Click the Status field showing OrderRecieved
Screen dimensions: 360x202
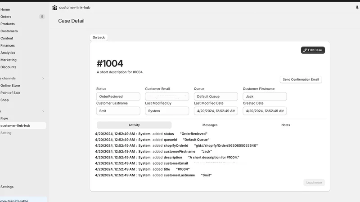click(118, 97)
